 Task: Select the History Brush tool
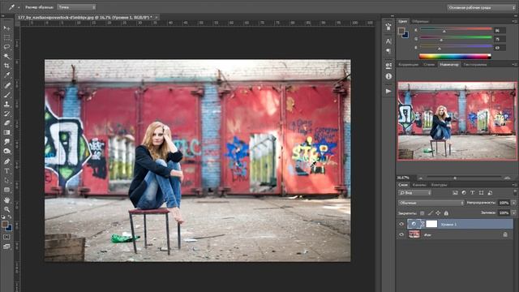tap(6, 114)
